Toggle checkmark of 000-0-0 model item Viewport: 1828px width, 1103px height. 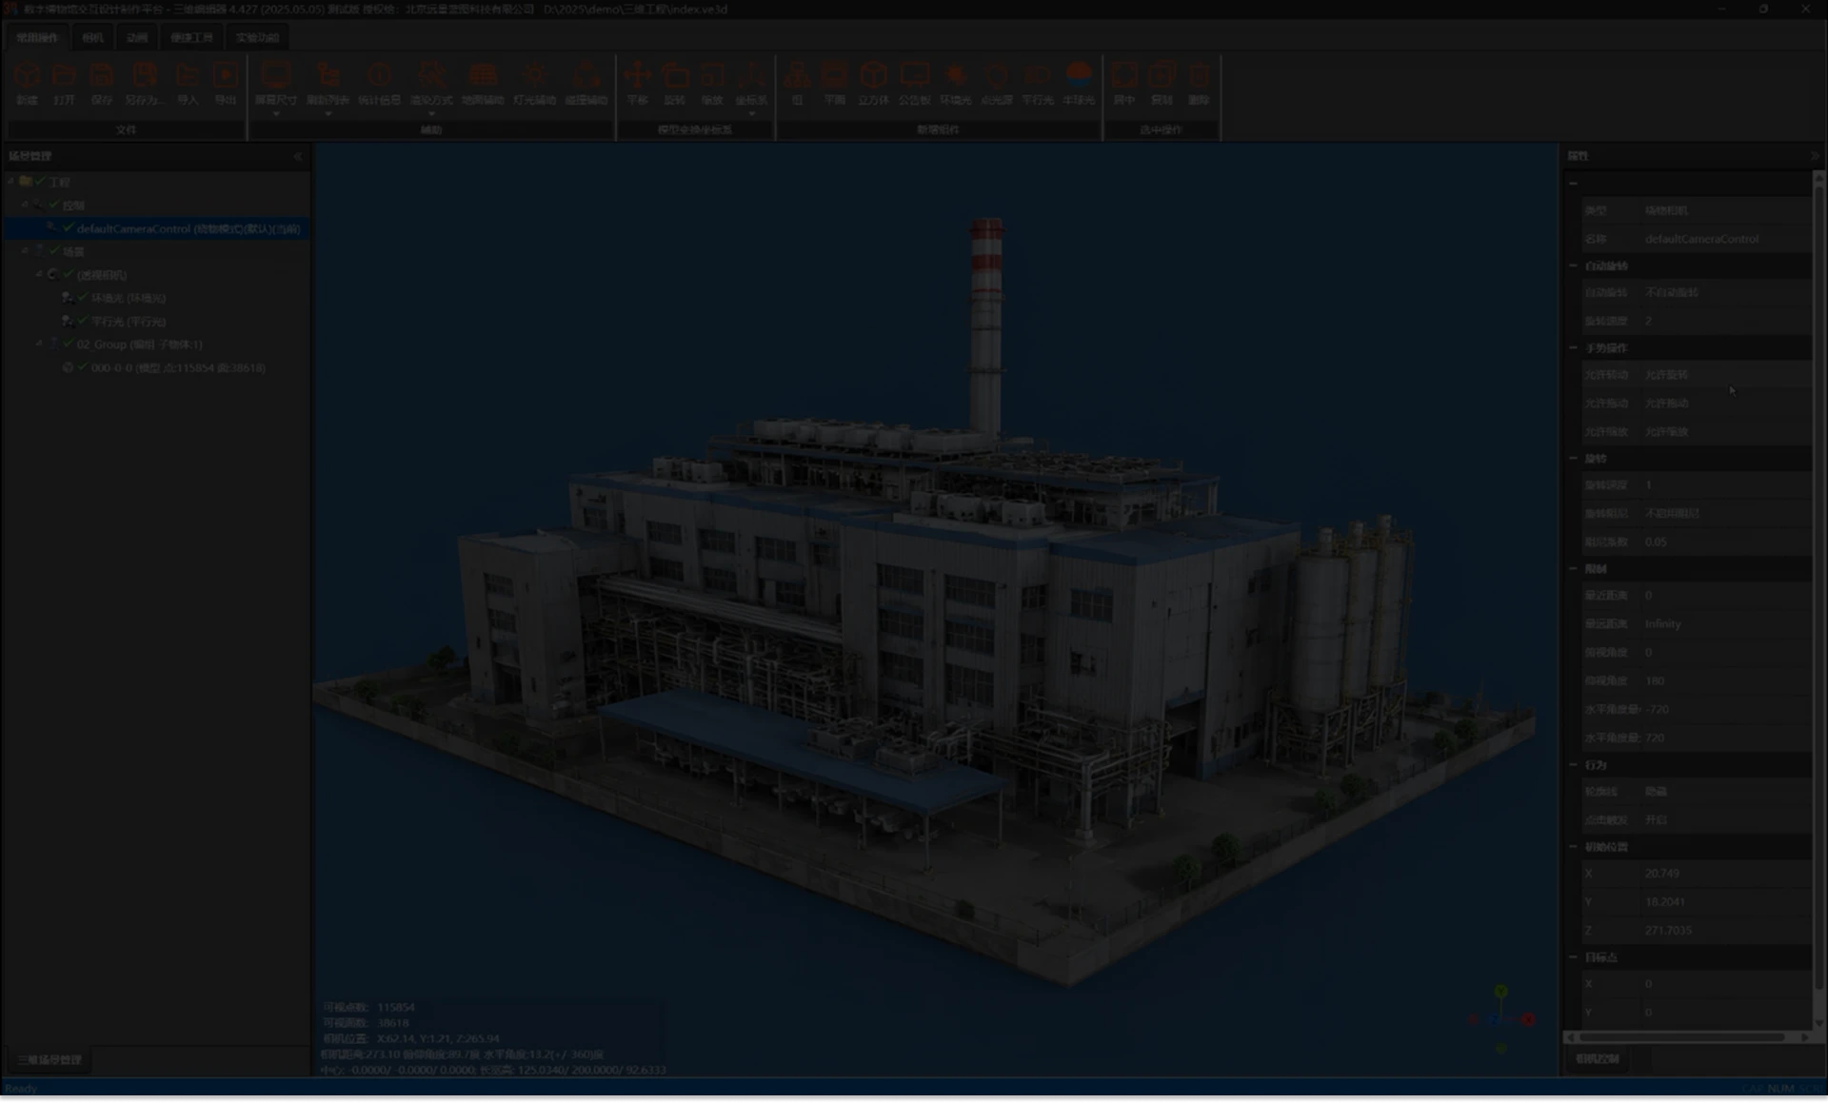tap(82, 367)
